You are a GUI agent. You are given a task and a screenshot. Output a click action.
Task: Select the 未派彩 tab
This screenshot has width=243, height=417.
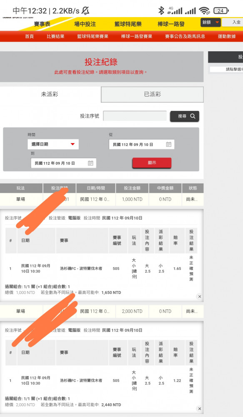click(x=50, y=94)
